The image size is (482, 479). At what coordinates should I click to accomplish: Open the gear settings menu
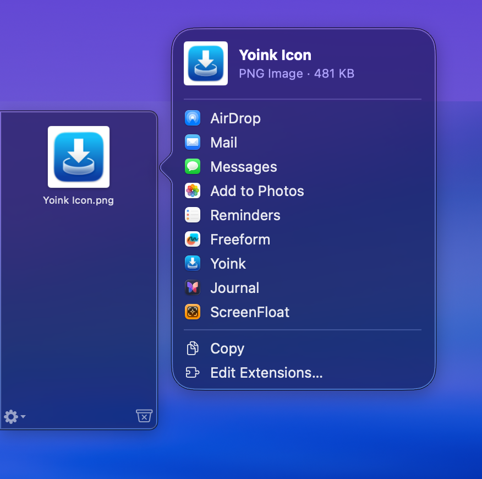coord(10,417)
